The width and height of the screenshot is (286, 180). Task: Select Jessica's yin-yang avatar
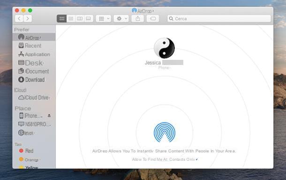[x=164, y=48]
